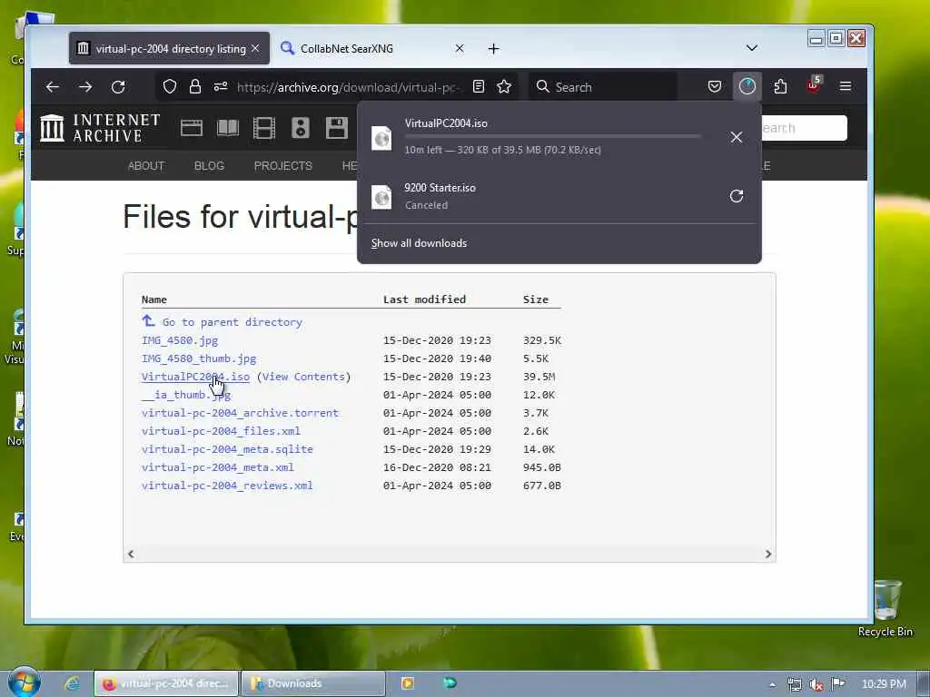Cancel the VirtualPC2004.iso download
This screenshot has height=697, width=930.
click(736, 137)
